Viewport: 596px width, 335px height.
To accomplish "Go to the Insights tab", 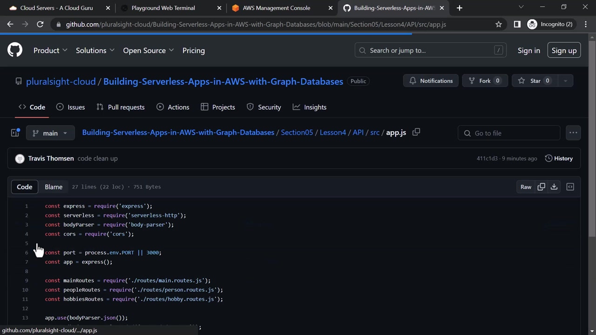I will coord(310,107).
